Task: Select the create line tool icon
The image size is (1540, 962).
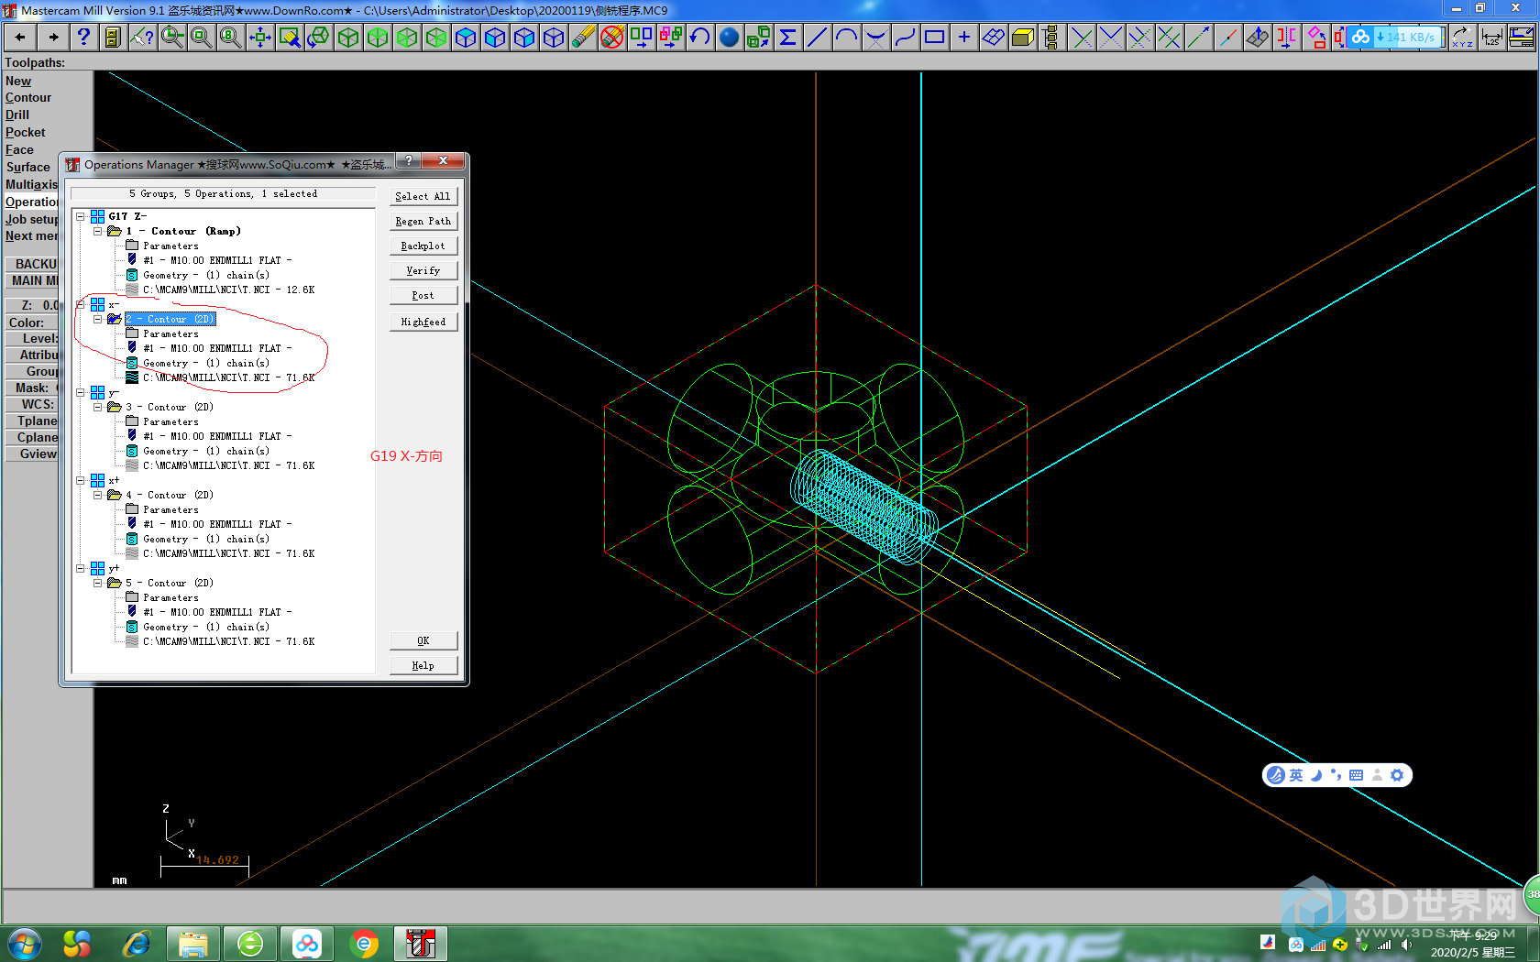Action: [817, 37]
